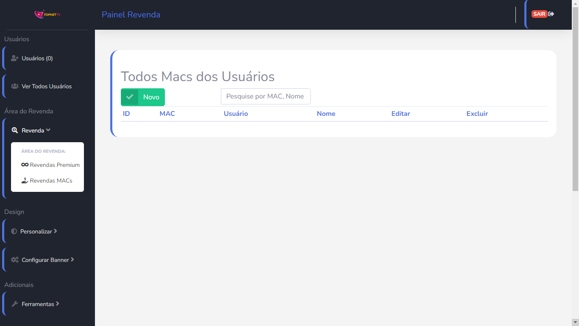
Task: Focus the Pesquise por MAC, Nome search field
Action: 266,96
